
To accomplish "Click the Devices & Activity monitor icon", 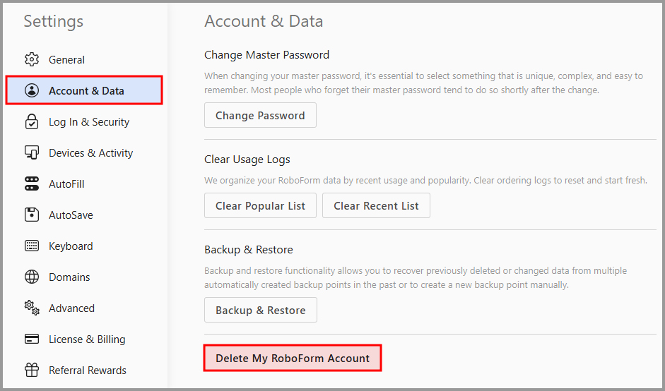I will click(32, 152).
